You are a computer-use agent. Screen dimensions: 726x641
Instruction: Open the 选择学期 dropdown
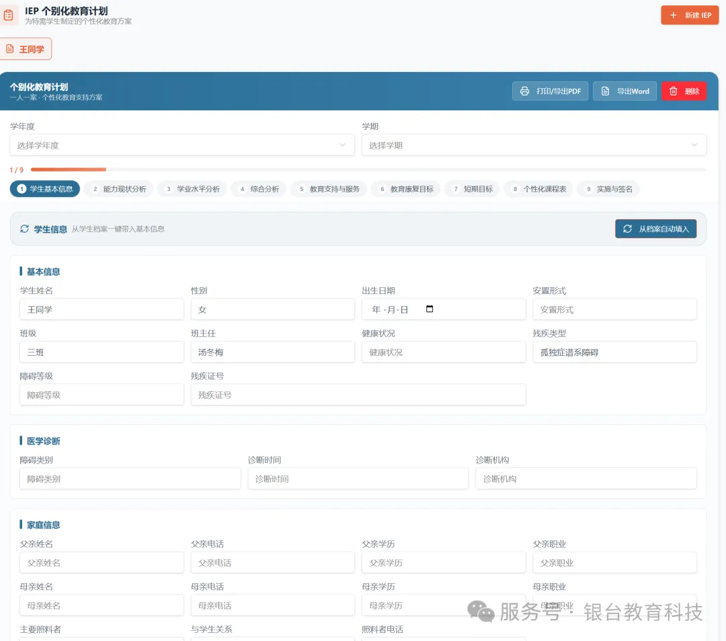[534, 145]
